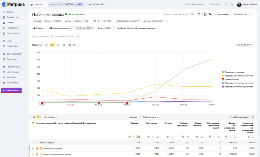Toggle the Новые отчеты switch

4,90
